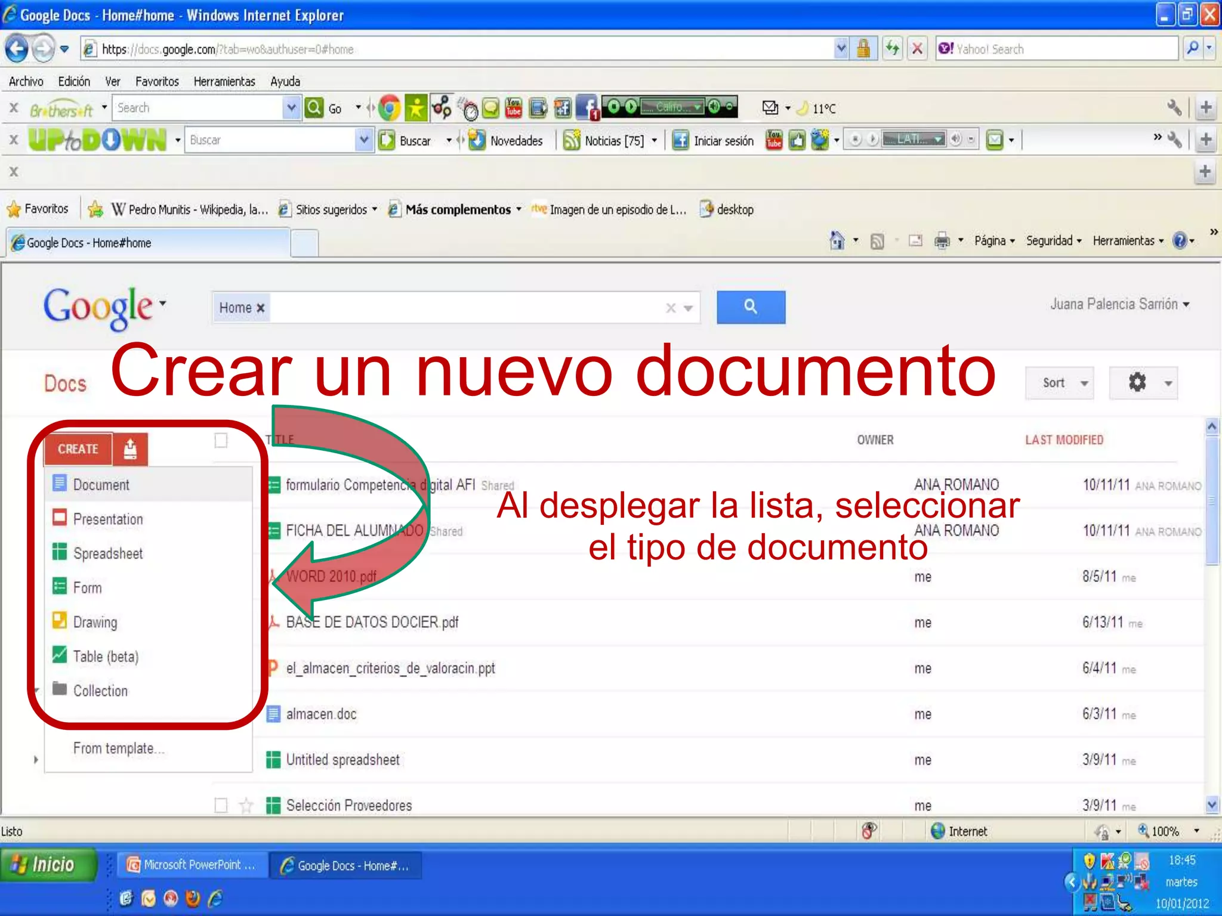Click the Inicio start button
The width and height of the screenshot is (1222, 916).
click(48, 865)
